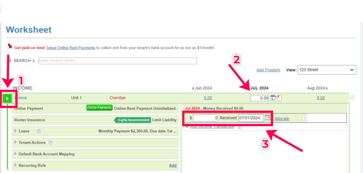Click the Add Property link
The height and width of the screenshot is (173, 363).
pyautogui.click(x=268, y=70)
